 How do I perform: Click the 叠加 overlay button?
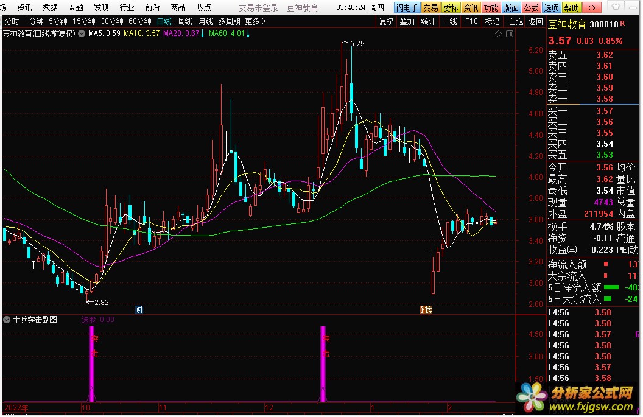tap(407, 21)
